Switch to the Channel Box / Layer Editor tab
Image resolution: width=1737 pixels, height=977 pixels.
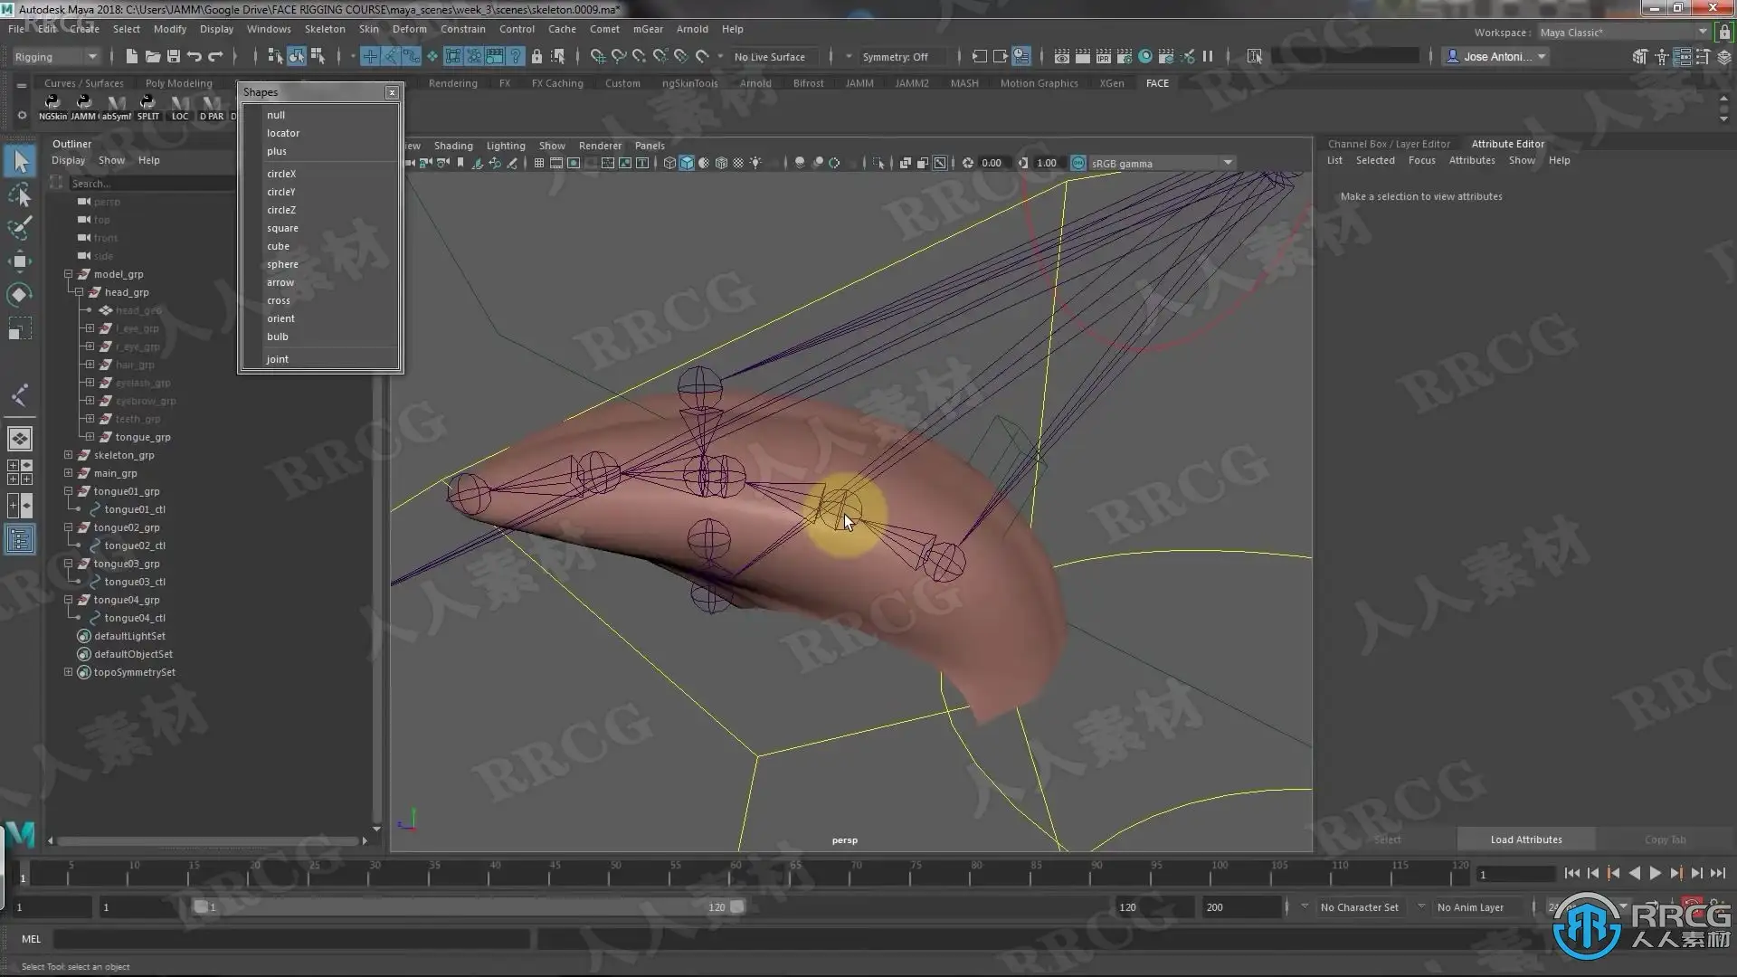(x=1388, y=144)
